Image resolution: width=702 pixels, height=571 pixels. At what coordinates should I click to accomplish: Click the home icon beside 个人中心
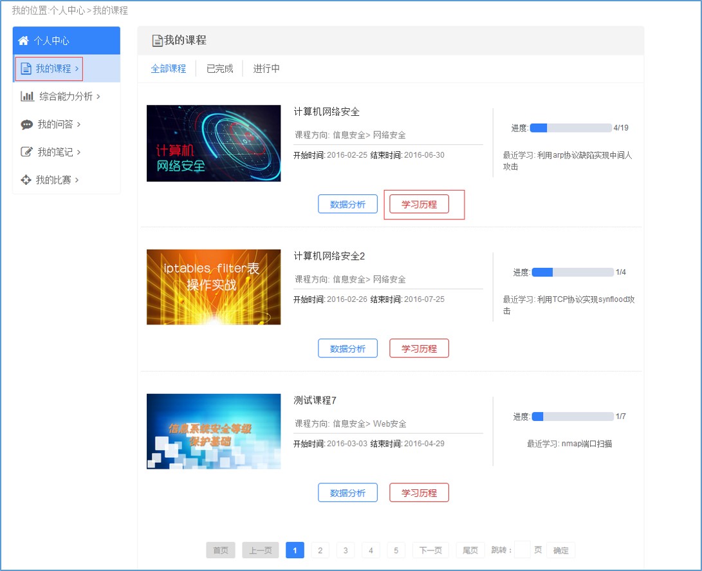[x=23, y=41]
